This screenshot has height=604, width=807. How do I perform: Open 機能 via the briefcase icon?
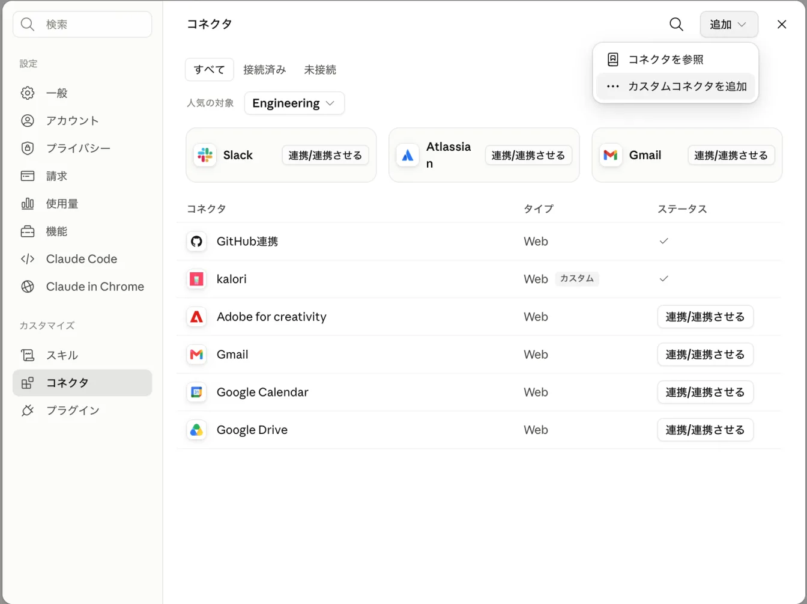28,231
